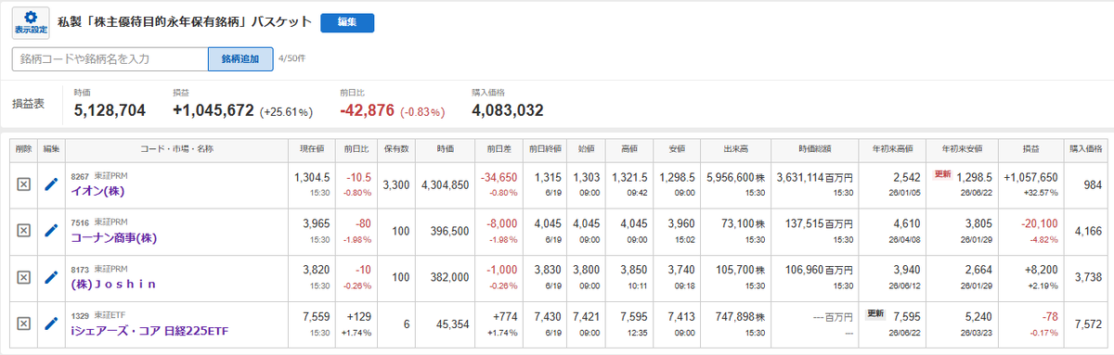This screenshot has height=355, width=1114.
Task: Click the 年初来高値 column header
Action: pos(893,148)
